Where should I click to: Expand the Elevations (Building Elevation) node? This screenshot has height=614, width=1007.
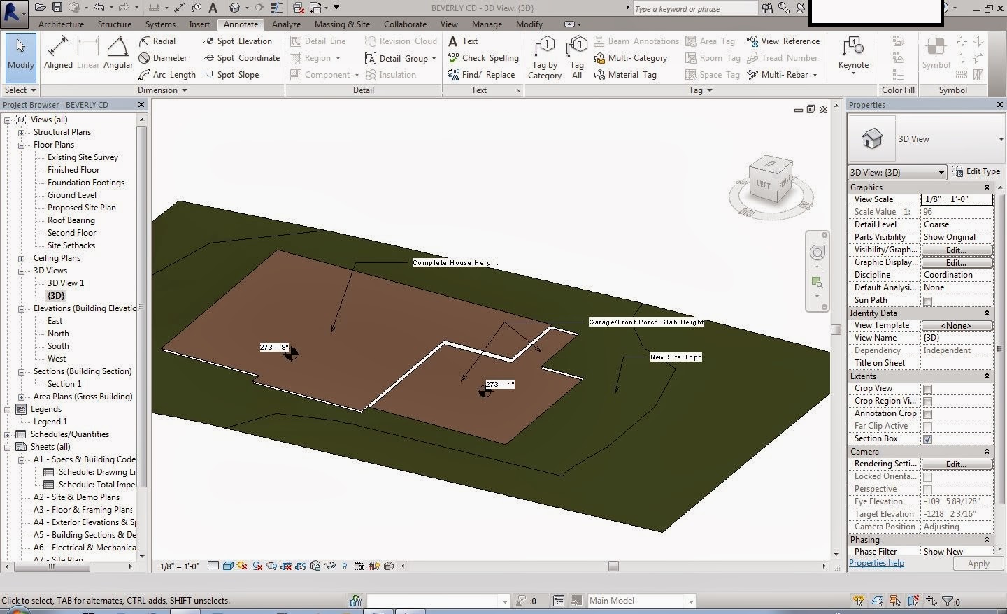click(x=22, y=308)
